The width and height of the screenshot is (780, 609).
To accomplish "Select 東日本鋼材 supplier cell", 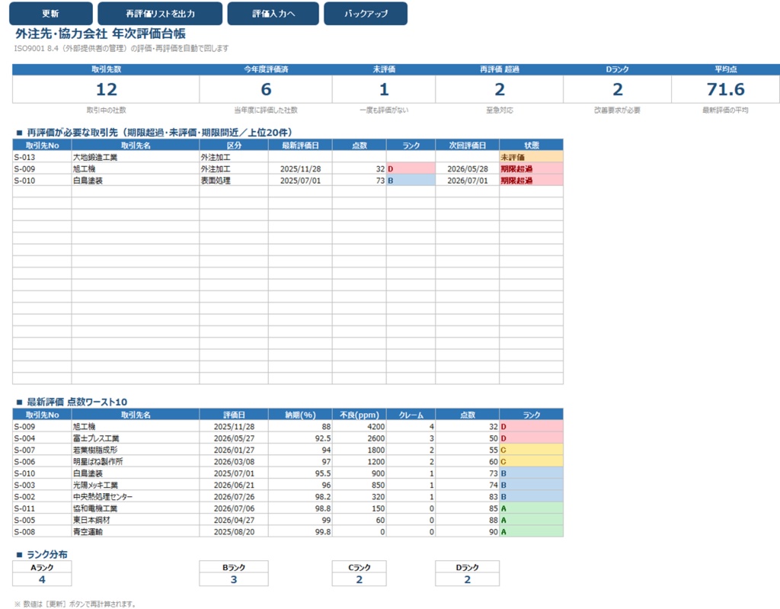I will tap(136, 520).
